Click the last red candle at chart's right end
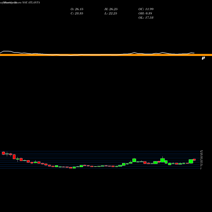This screenshot has width=212, height=212. [194, 160]
